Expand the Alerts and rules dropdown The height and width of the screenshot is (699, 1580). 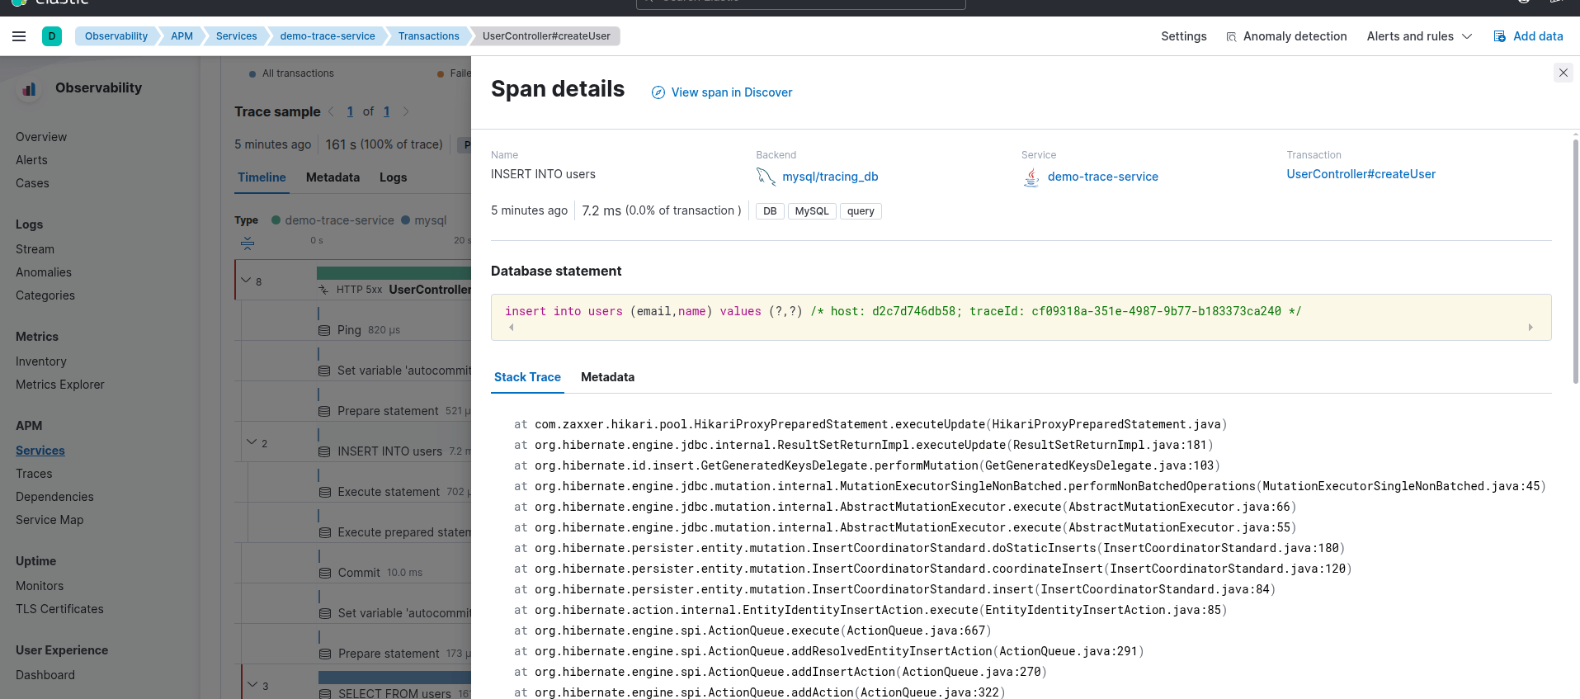[x=1419, y=36]
